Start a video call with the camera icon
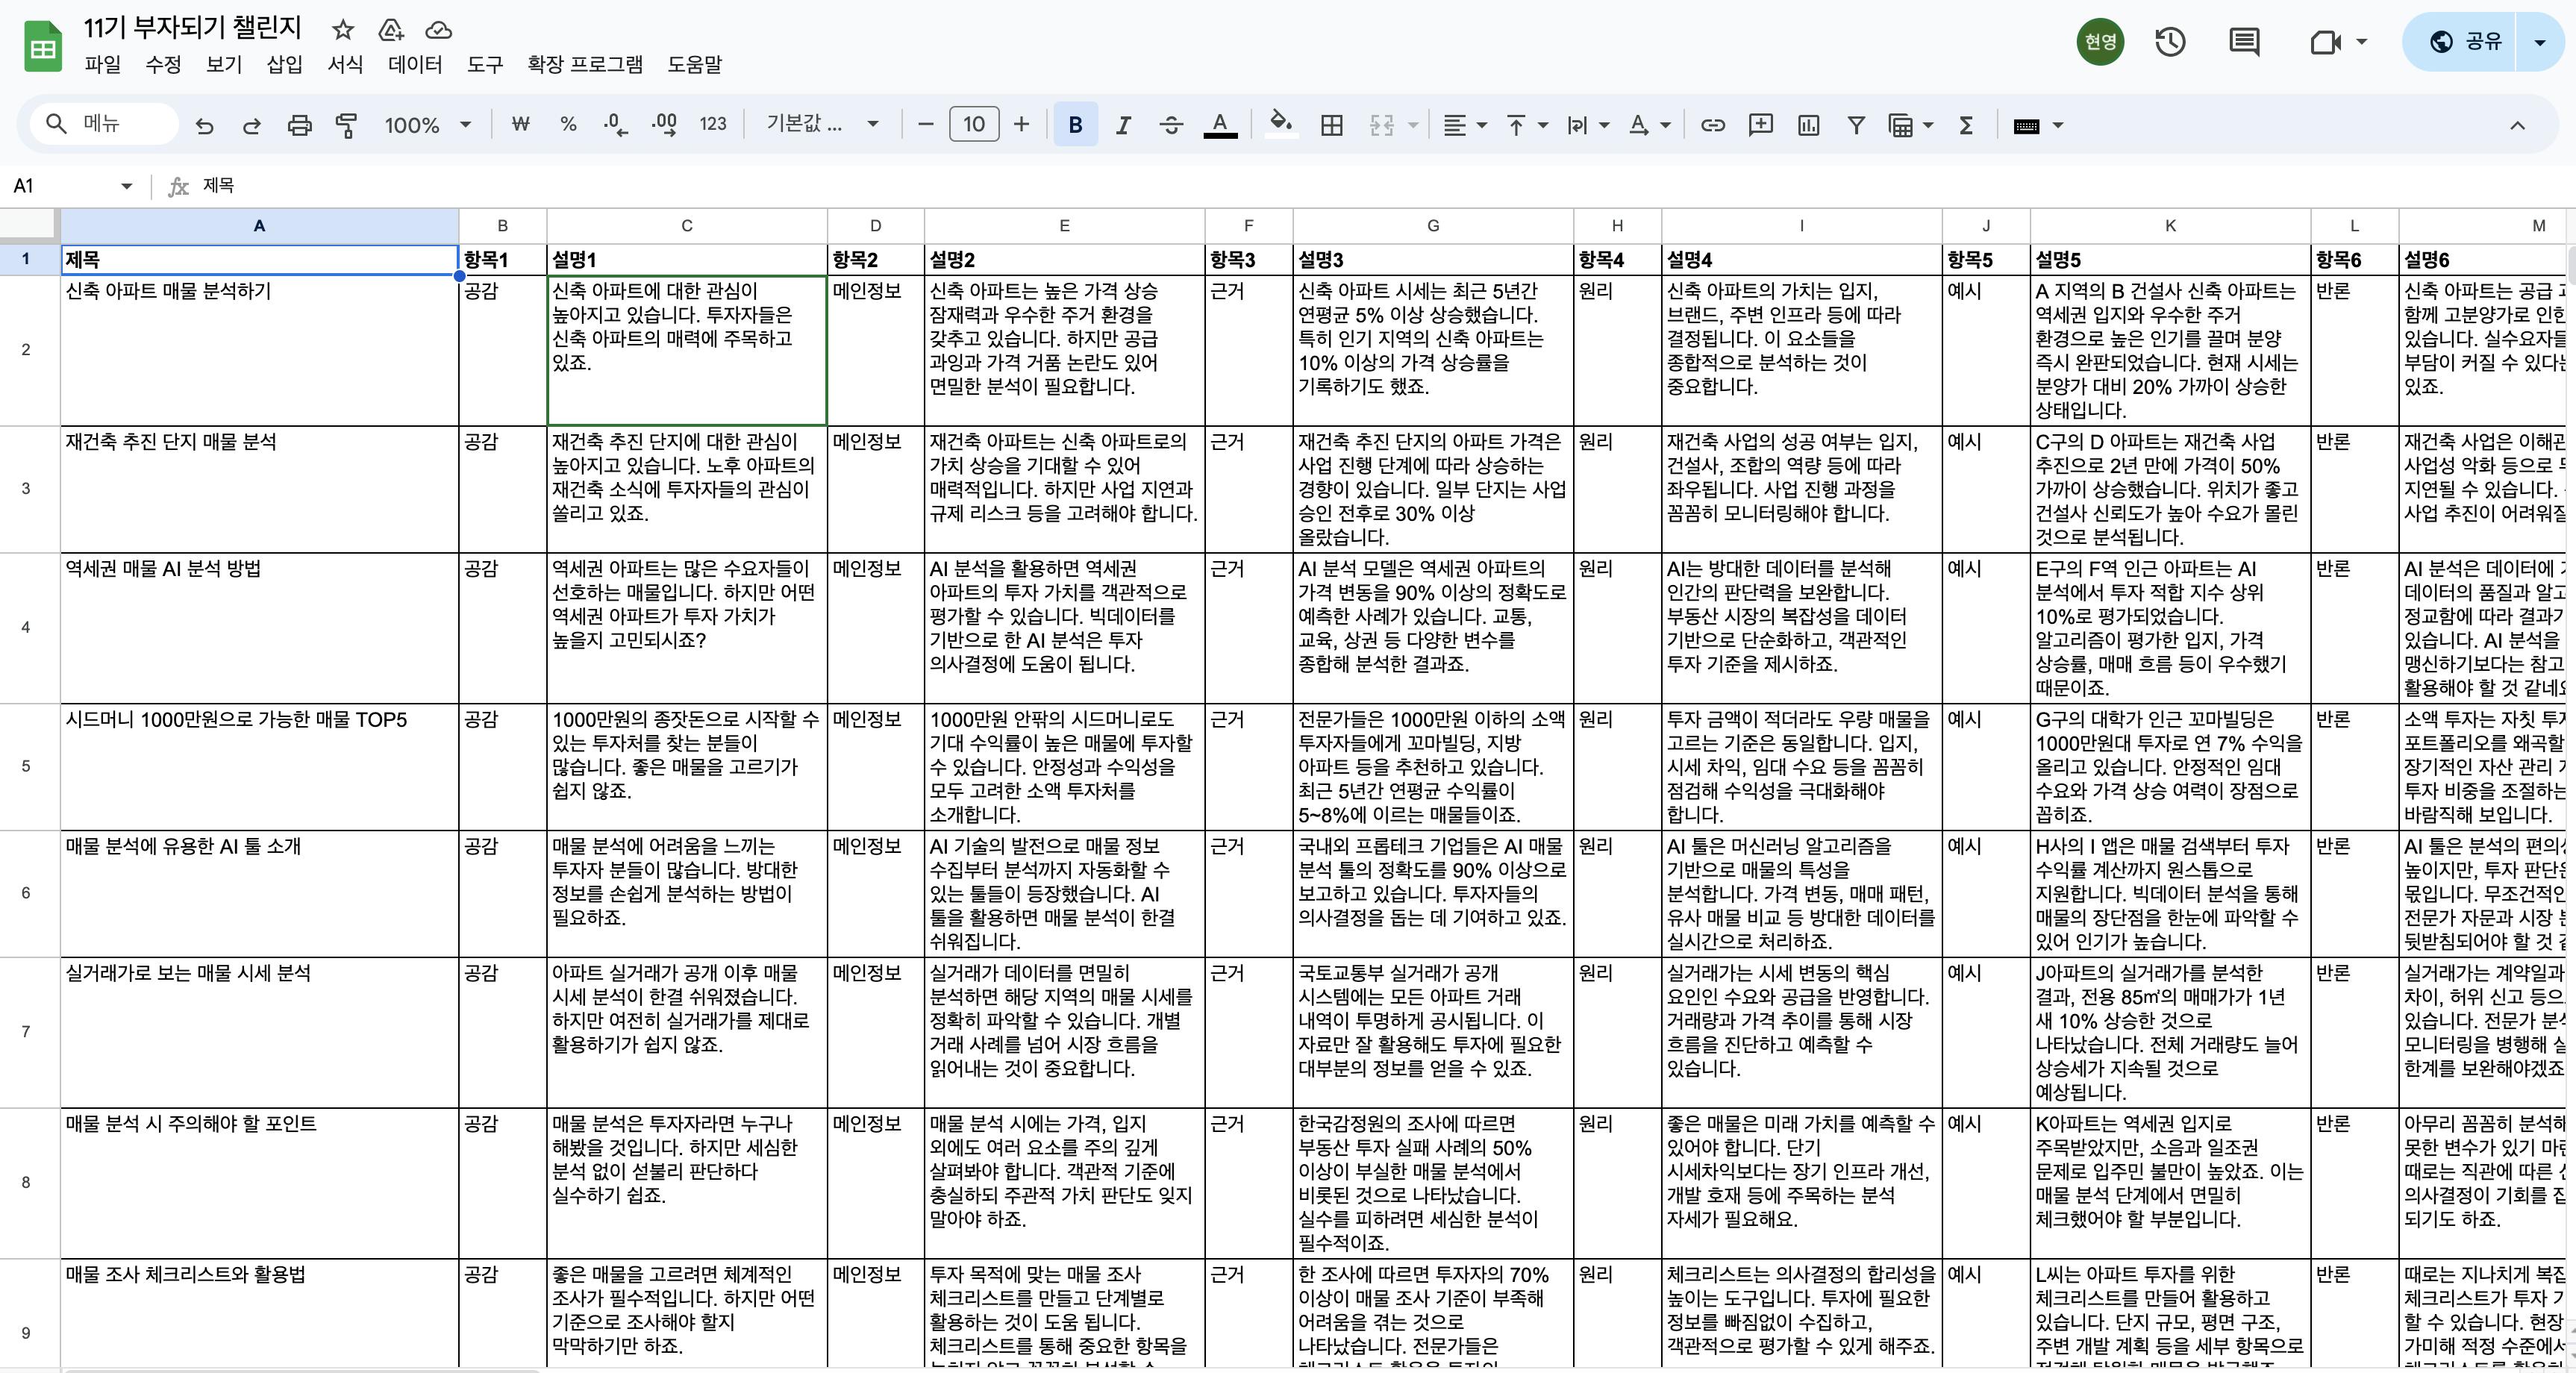Image resolution: width=2576 pixels, height=1373 pixels. click(x=2326, y=42)
